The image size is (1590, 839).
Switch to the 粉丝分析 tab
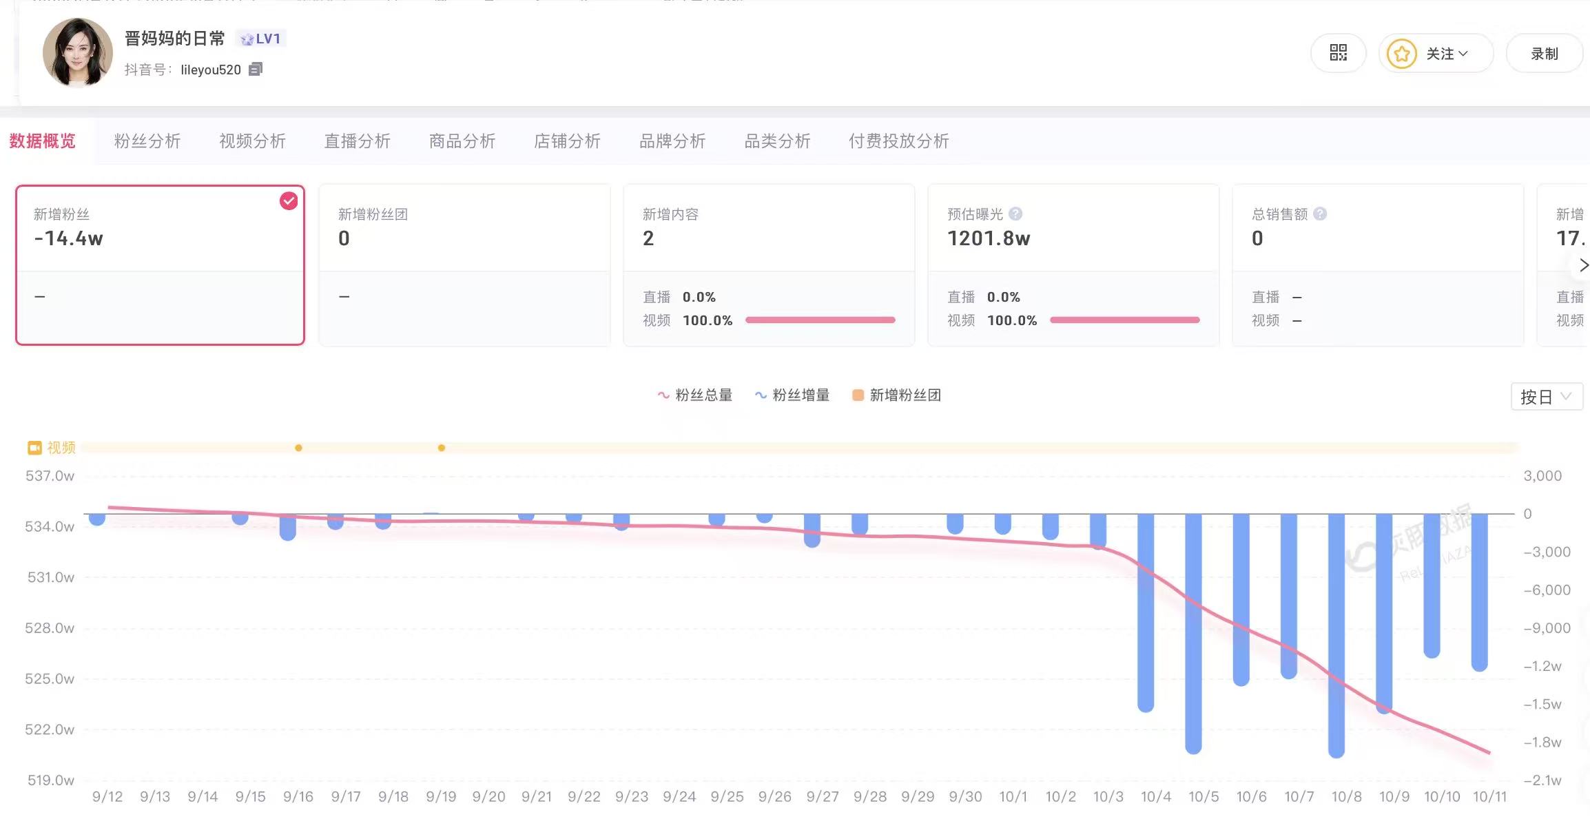tap(147, 141)
